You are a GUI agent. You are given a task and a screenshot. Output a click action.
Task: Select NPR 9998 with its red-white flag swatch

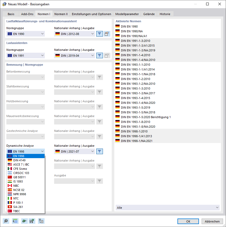[x=25, y=194]
